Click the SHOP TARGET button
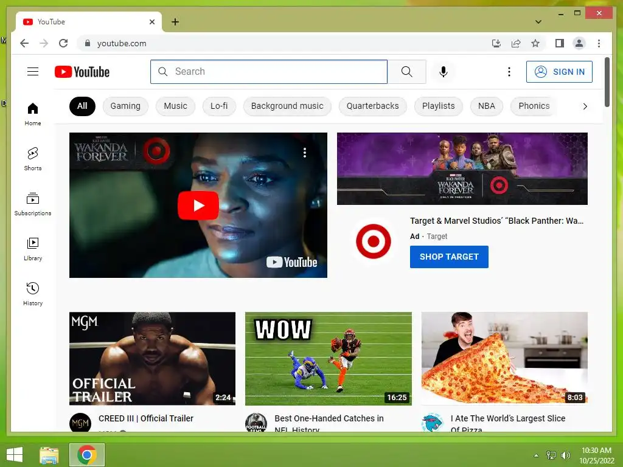Viewport: 623px width, 467px height. (449, 257)
